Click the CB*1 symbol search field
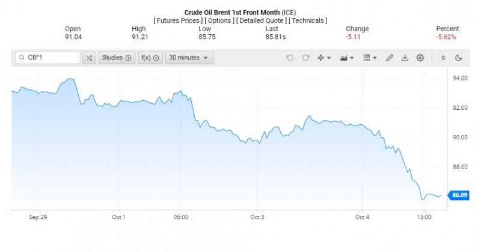Viewport: 481px width, 252px height. 51,58
